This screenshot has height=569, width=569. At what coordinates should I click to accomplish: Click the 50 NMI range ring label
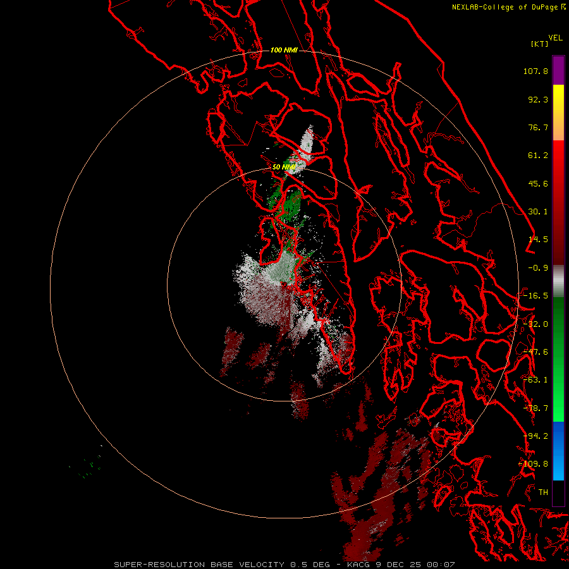pyautogui.click(x=284, y=167)
